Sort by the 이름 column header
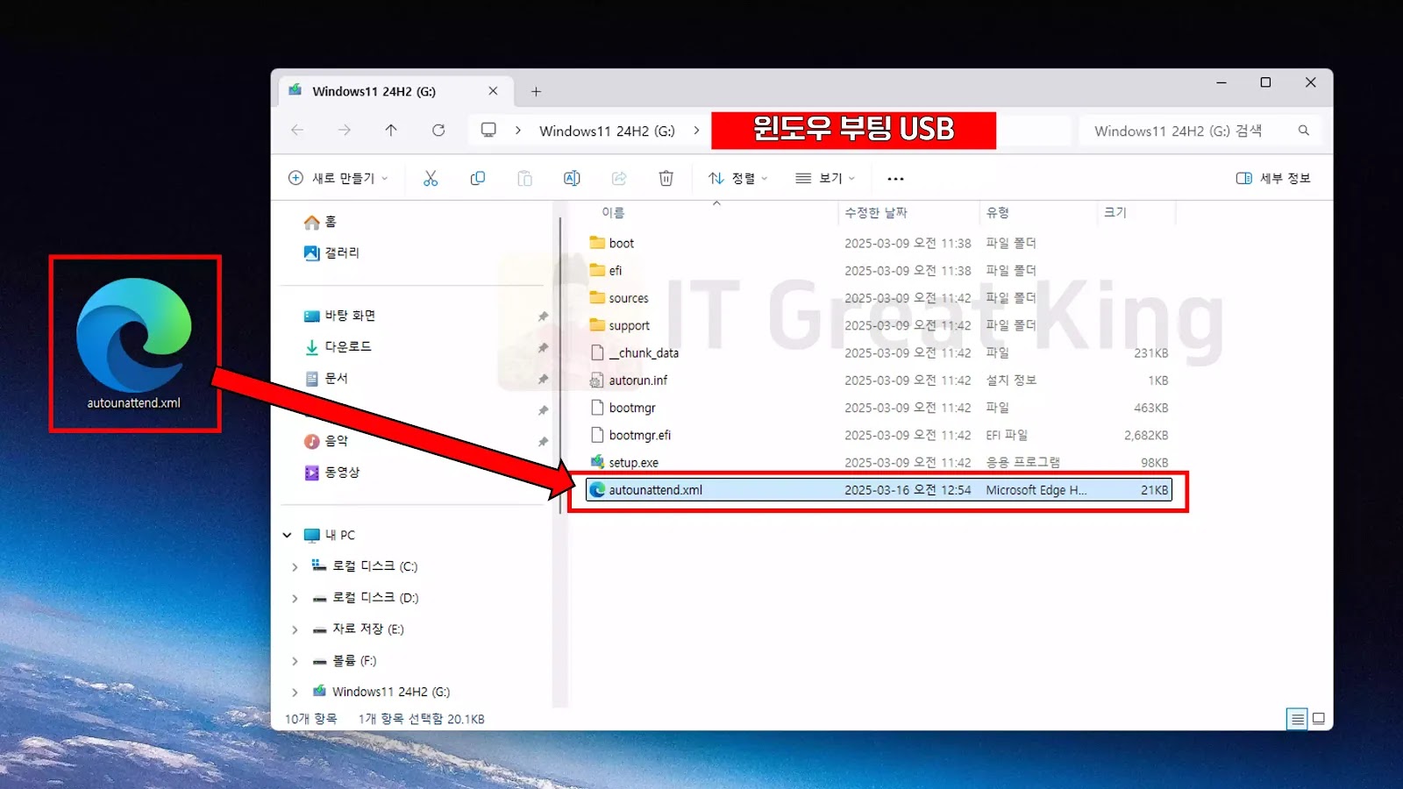The image size is (1403, 789). pyautogui.click(x=613, y=212)
